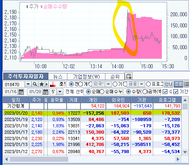Click the end date field 01/20
This screenshot has height=165, width=190.
click(35, 92)
